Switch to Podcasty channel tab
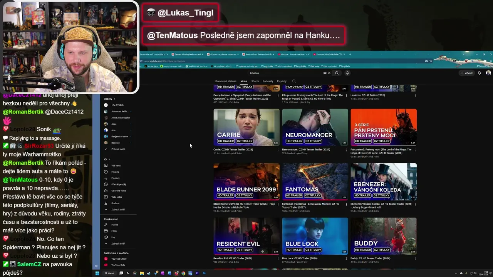Screen dimensions: 493x277 tap(268, 81)
